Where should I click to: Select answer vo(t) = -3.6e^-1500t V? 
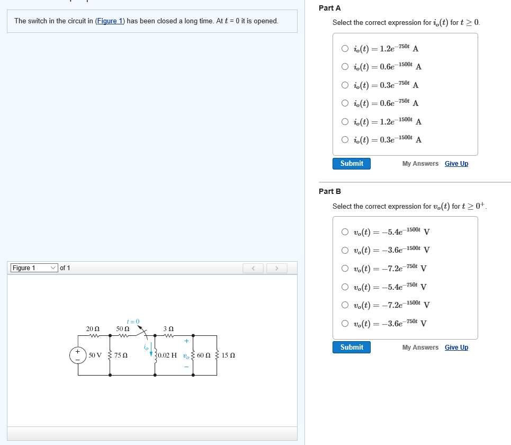[x=345, y=250]
